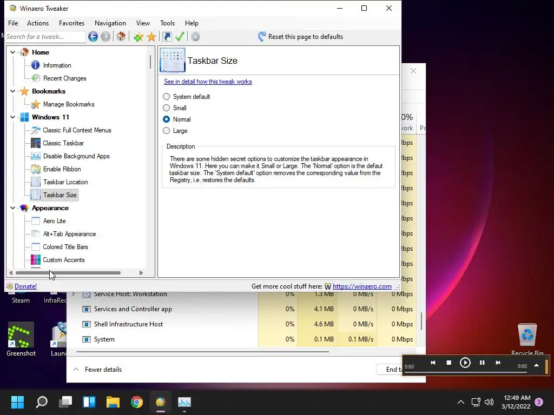Open the Navigation menu

[x=110, y=23]
